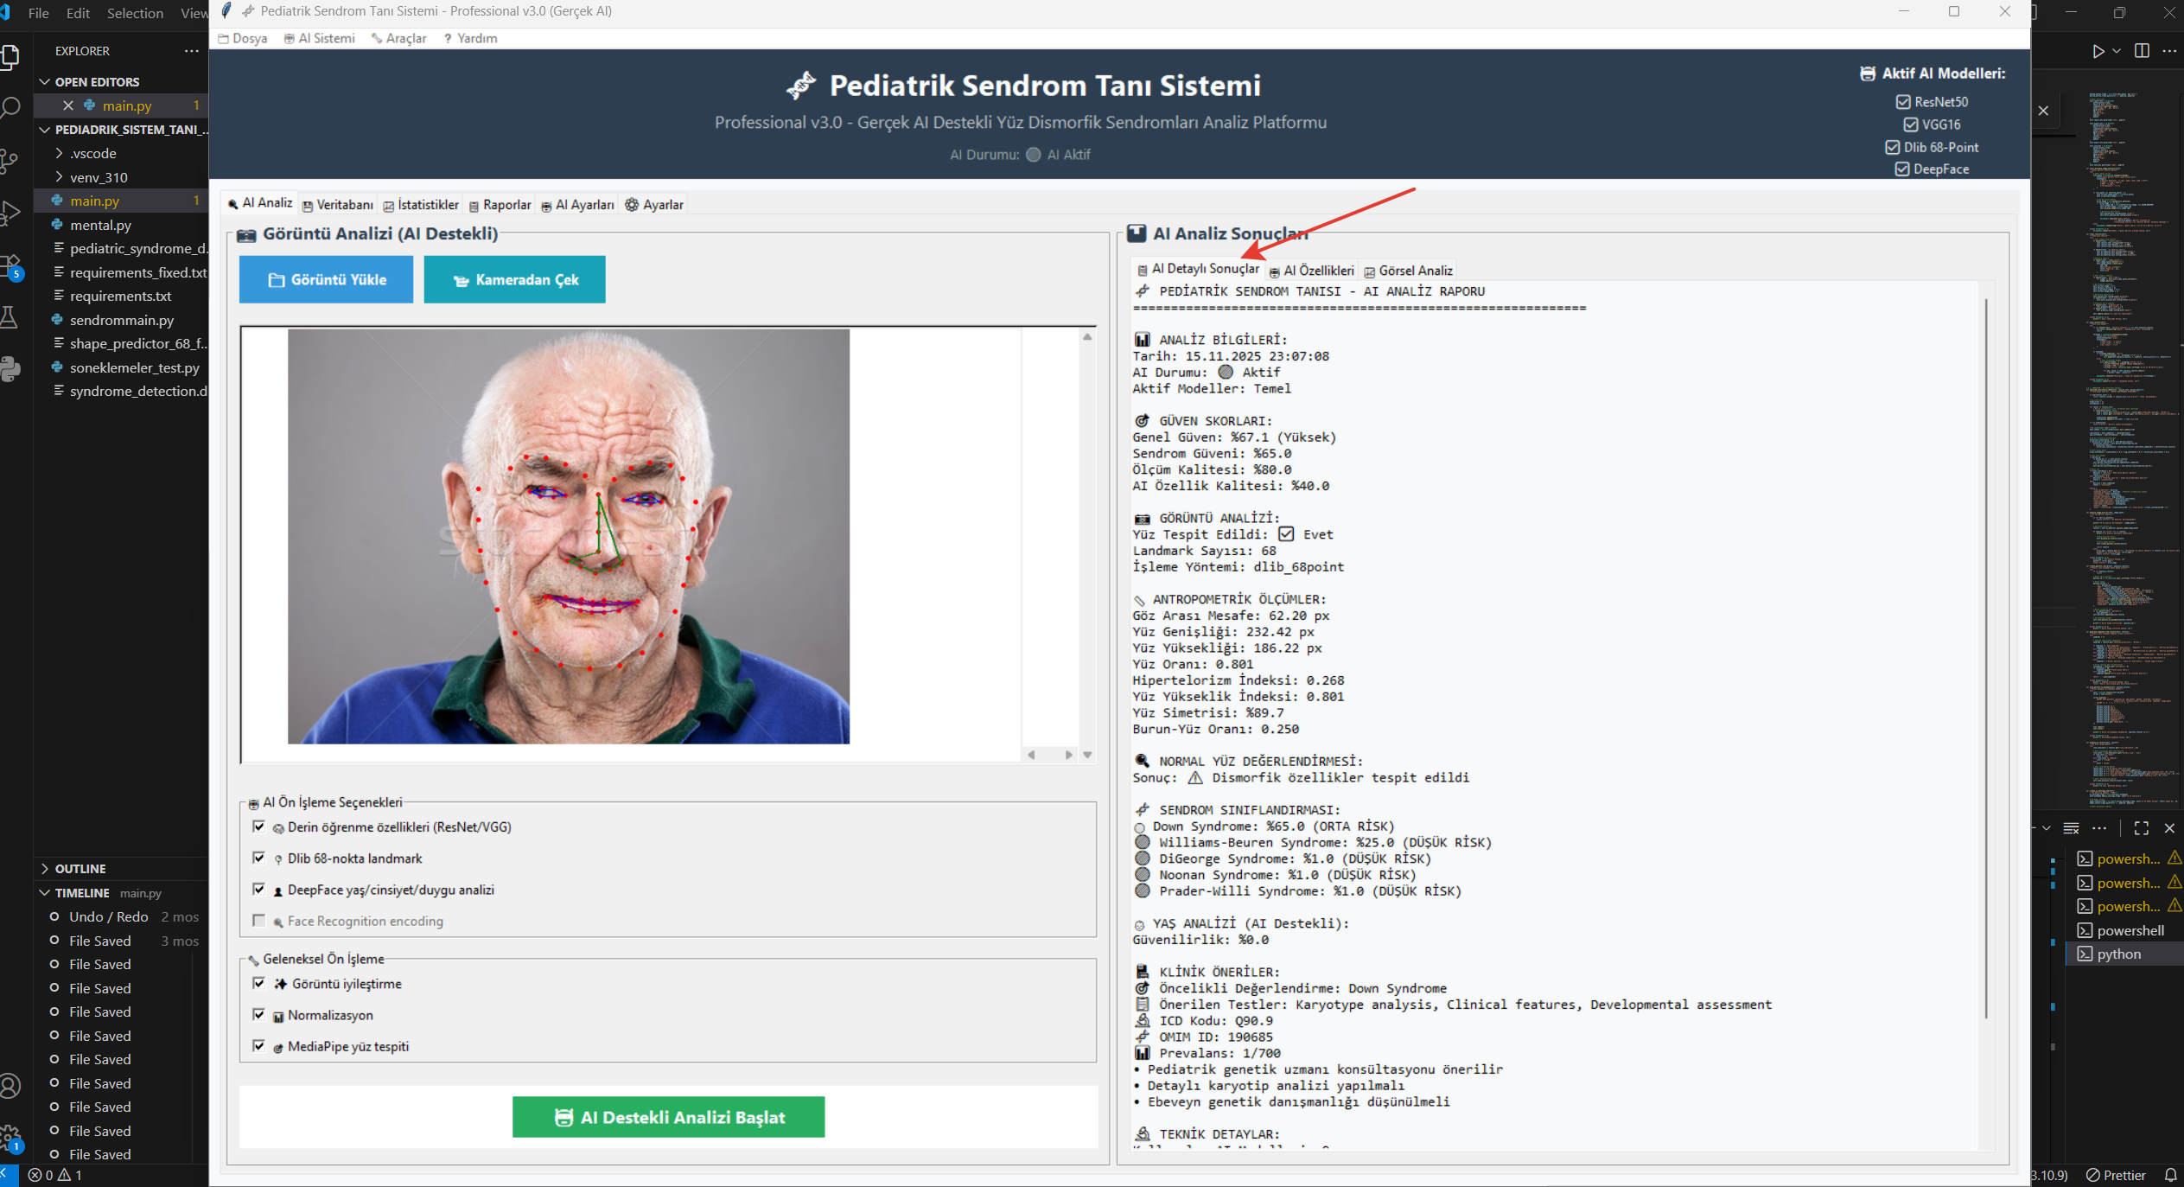2184x1187 pixels.
Task: Collapse the OPEN EDITORS section
Action: (96, 81)
